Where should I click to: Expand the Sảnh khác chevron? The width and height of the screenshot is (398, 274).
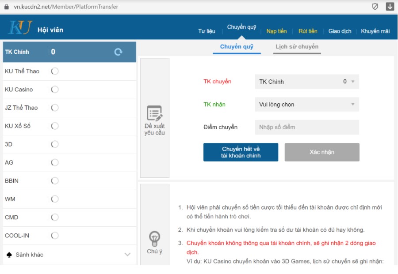(x=127, y=254)
